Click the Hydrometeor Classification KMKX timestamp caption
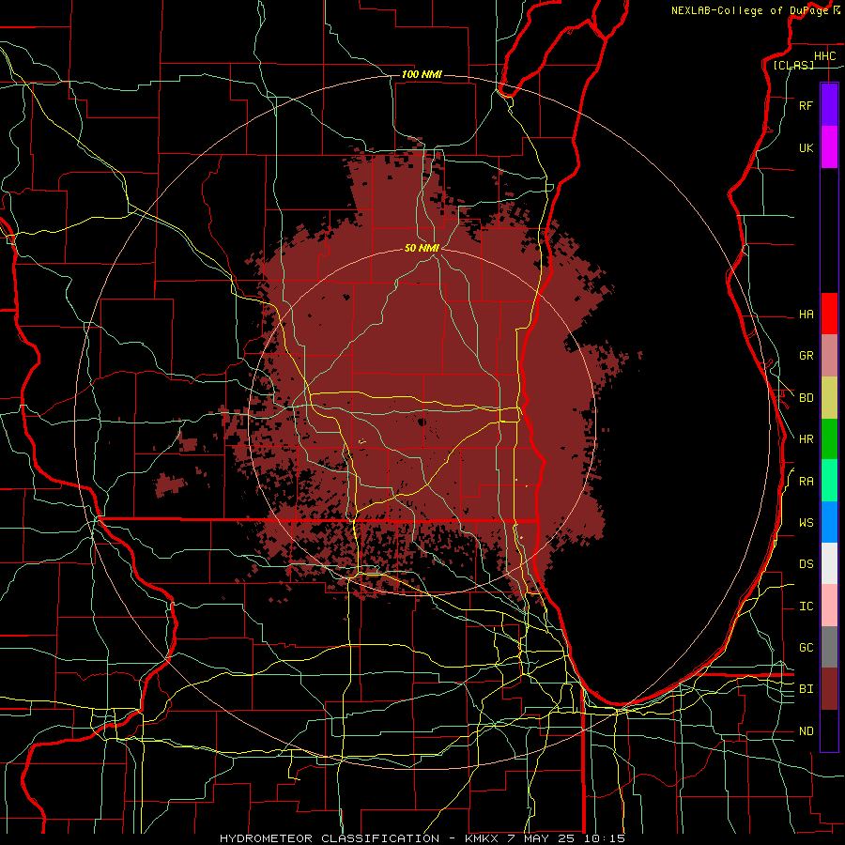Viewport: 845px width, 845px height. [x=422, y=838]
